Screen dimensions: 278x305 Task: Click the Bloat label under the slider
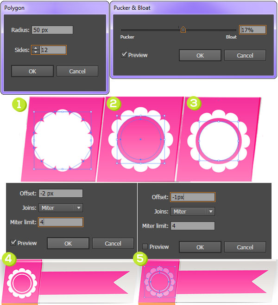[231, 37]
